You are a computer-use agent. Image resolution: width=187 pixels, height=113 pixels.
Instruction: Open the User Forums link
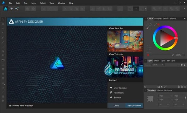click(x=120, y=88)
